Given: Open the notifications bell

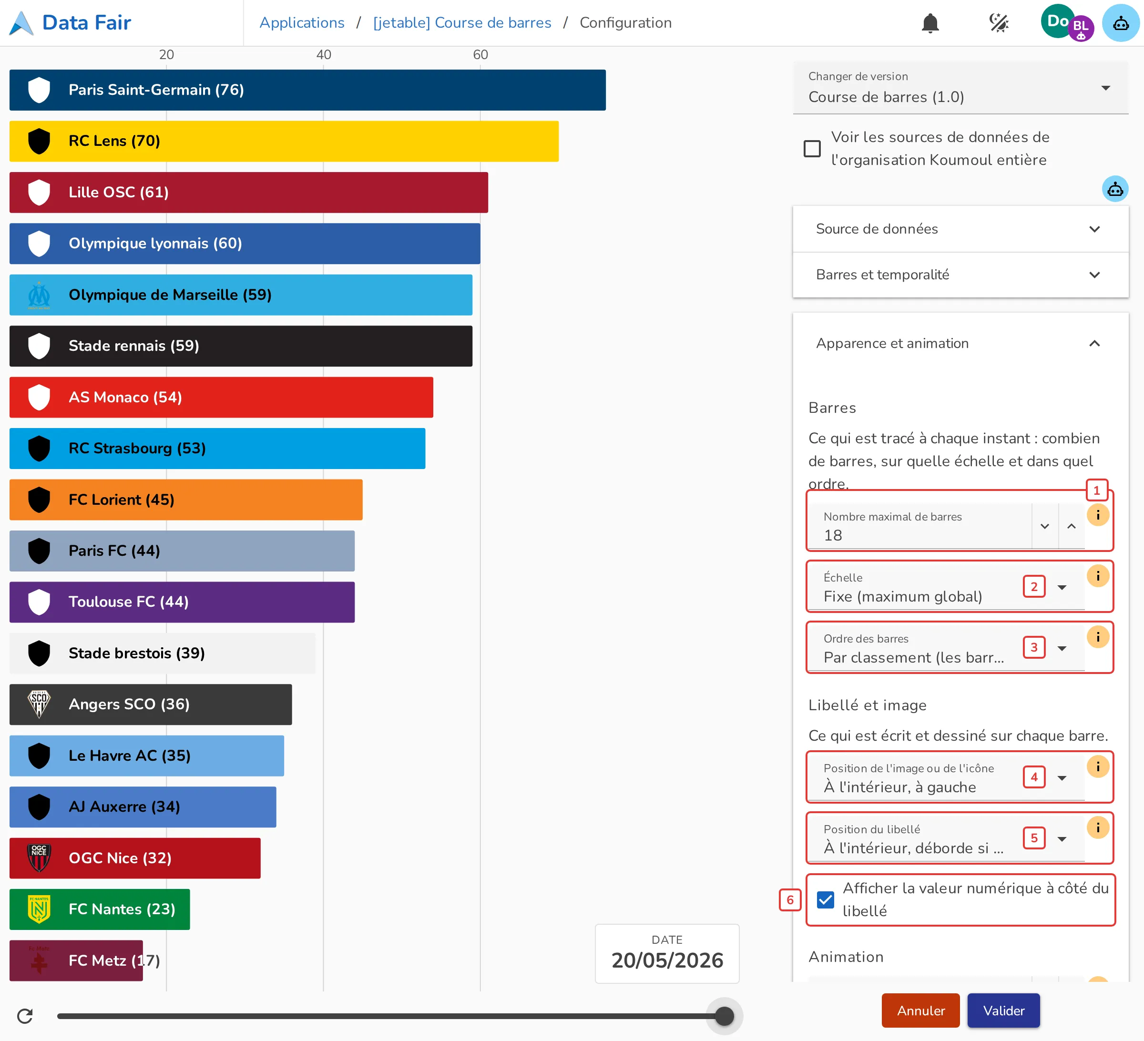Looking at the screenshot, I should click(930, 23).
